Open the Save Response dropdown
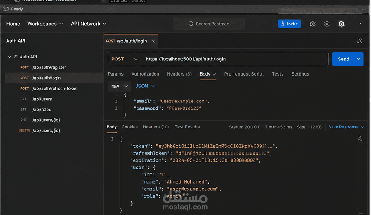 pyautogui.click(x=346, y=127)
